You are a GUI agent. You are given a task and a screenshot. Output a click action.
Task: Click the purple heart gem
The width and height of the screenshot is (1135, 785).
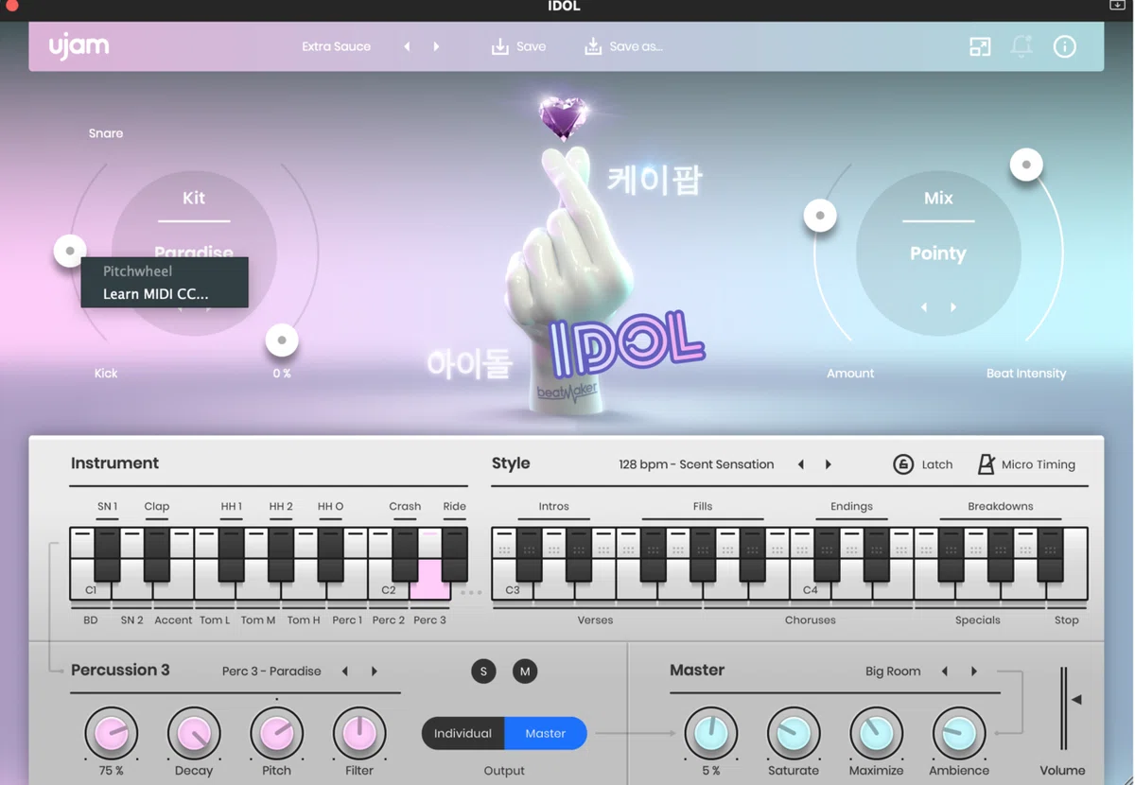563,118
